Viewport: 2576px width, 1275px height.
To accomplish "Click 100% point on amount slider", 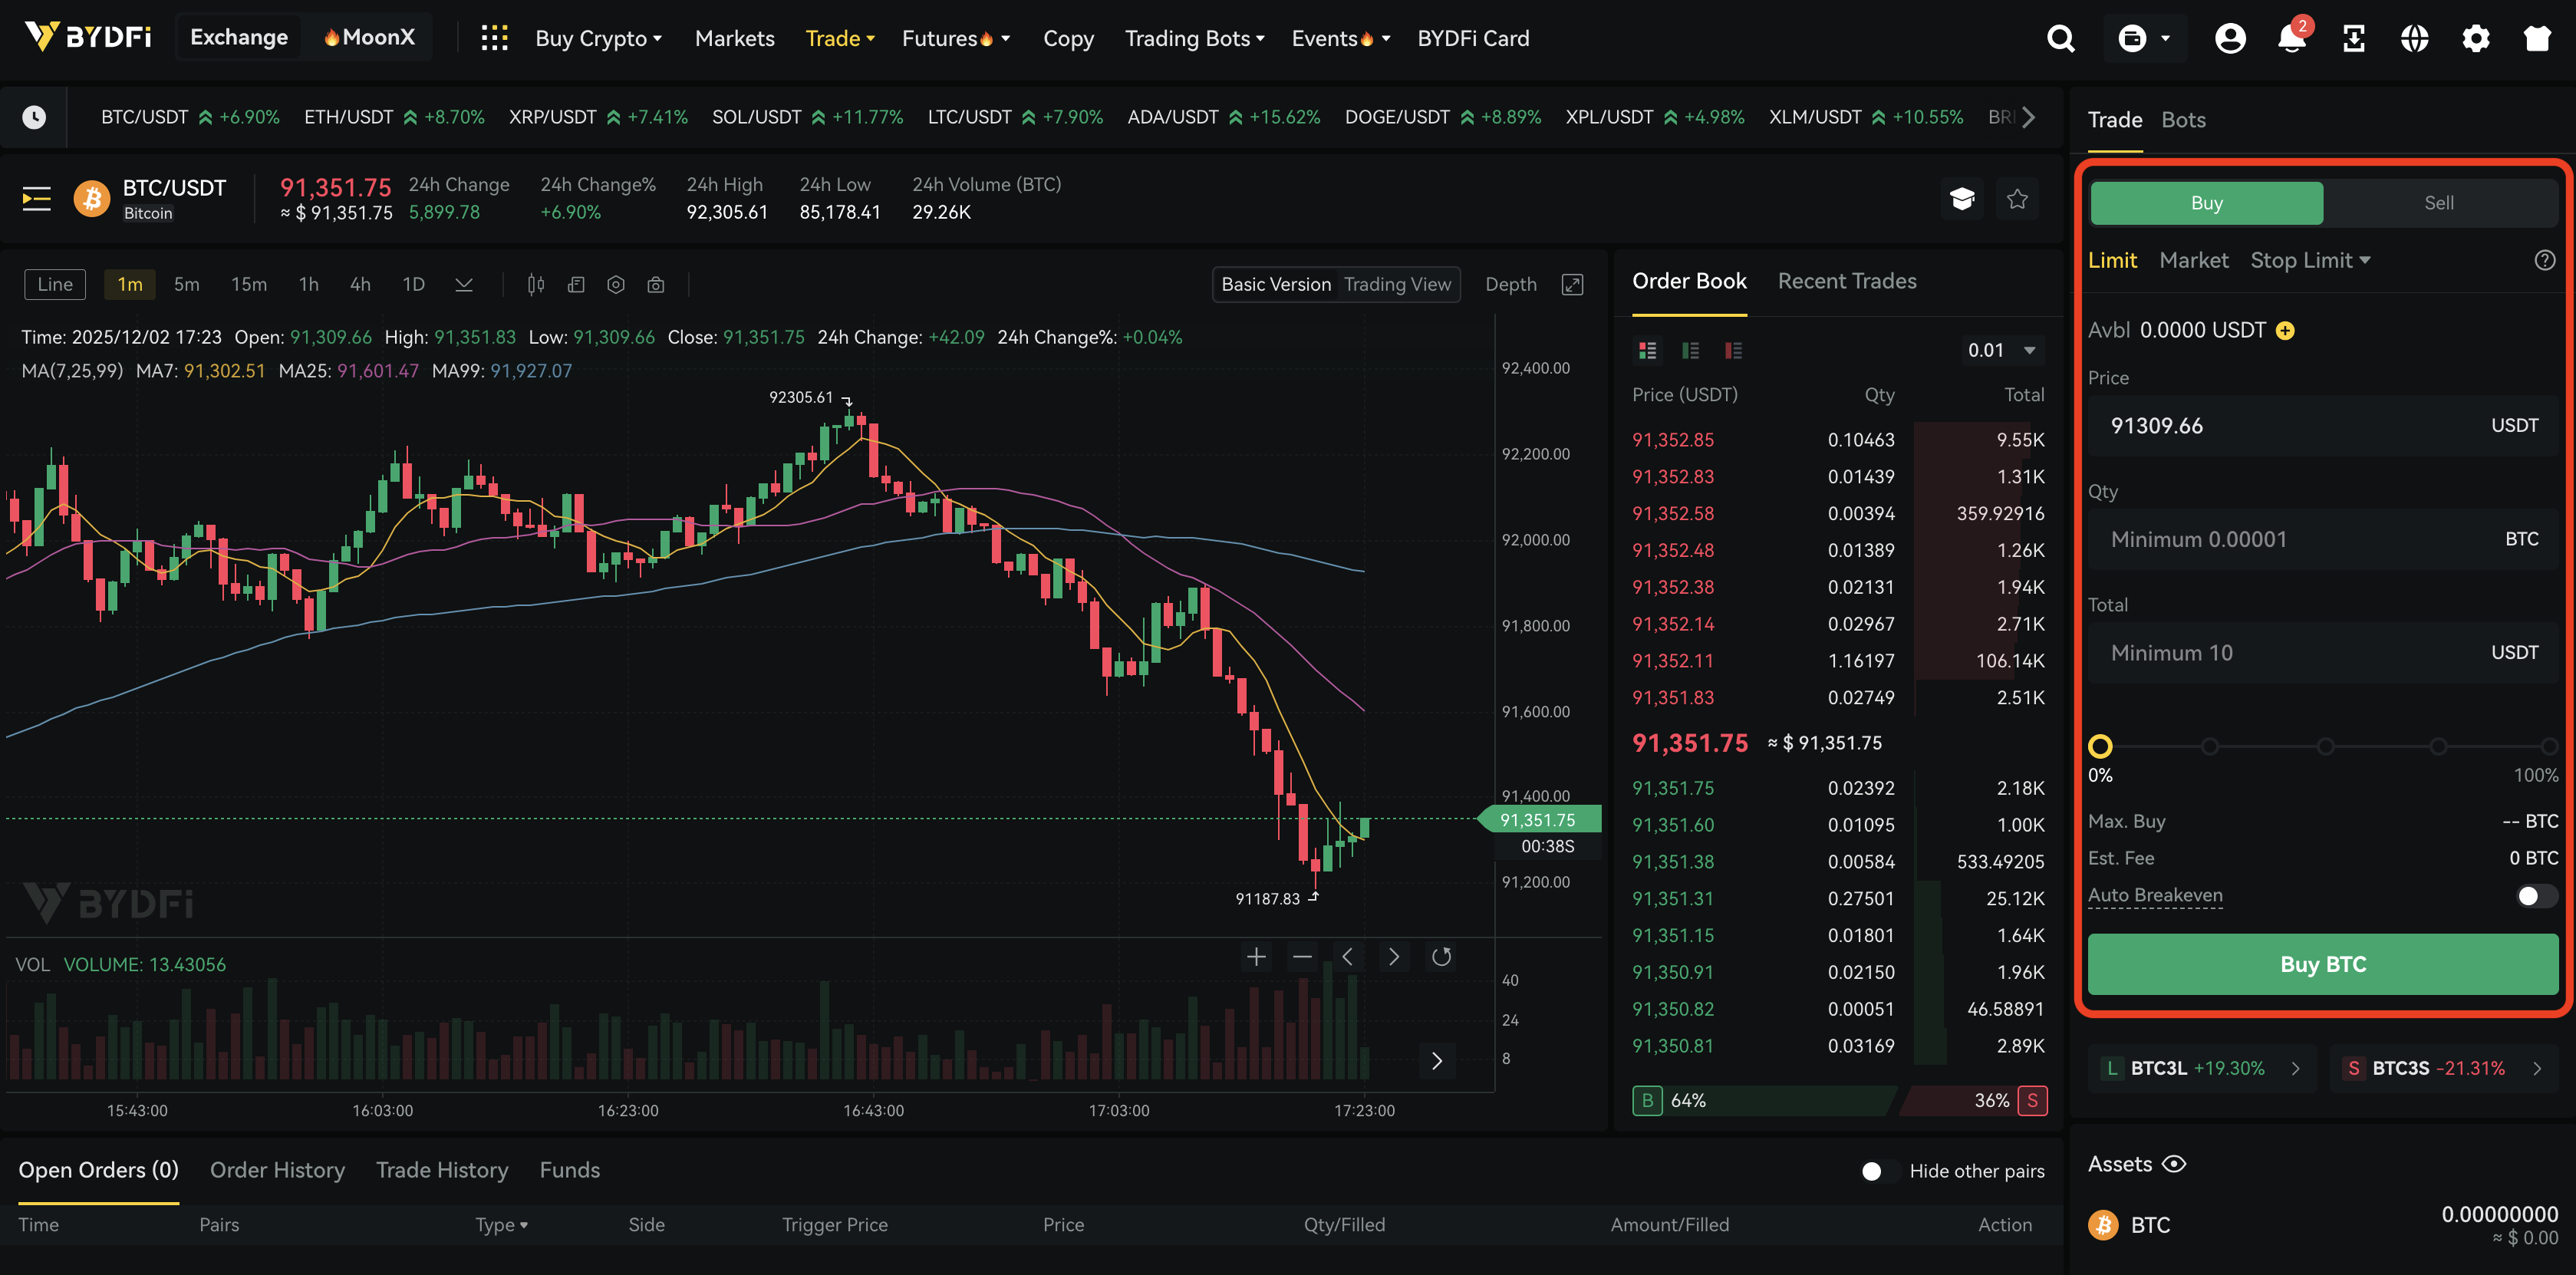I will [2548, 746].
